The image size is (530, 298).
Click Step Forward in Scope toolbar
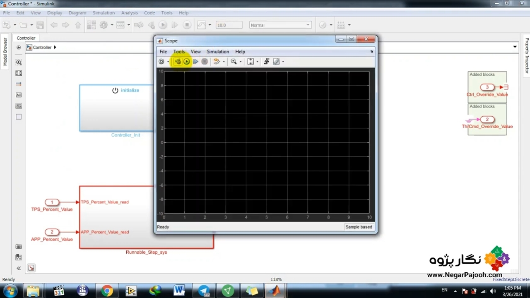point(195,62)
